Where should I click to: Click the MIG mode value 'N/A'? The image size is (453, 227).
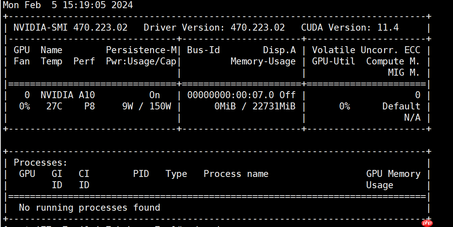click(x=412, y=118)
